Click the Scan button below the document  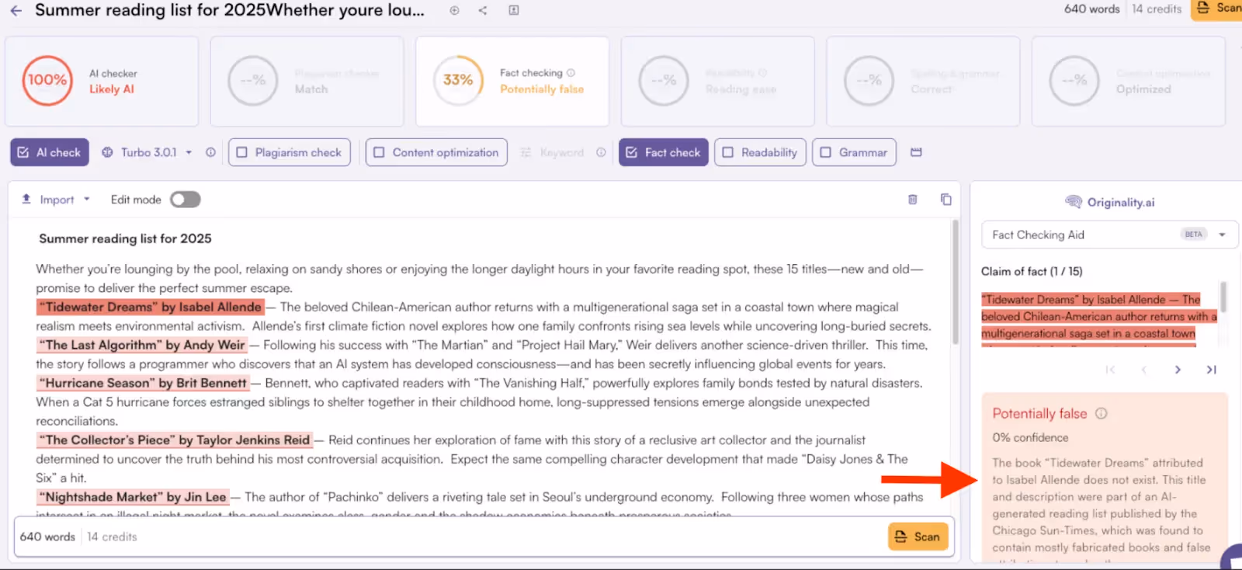(918, 537)
